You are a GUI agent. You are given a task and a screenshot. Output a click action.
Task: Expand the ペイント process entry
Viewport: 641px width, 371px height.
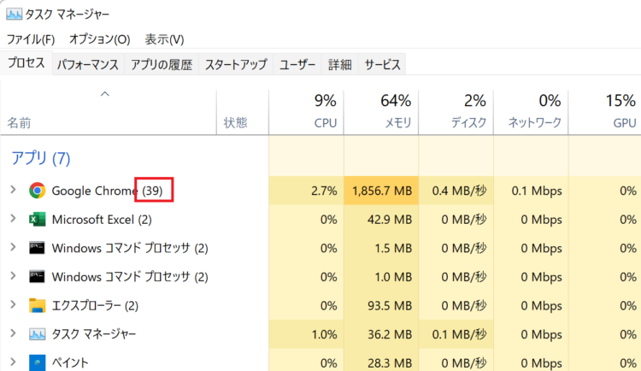[13, 362]
